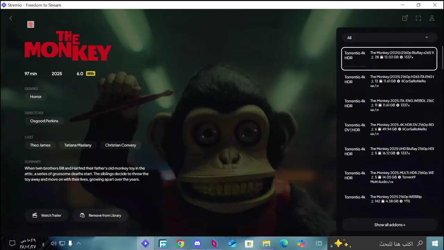Open Microsoft Edge from taskbar

pyautogui.click(x=284, y=243)
